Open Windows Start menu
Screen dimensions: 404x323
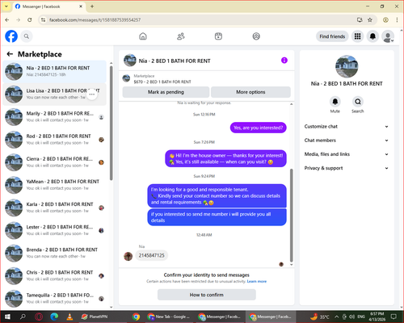(7, 317)
